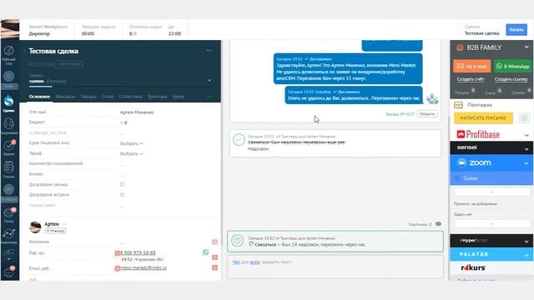Collapse the B2B FAMILY widget
Viewport: 534px width, 300px height.
click(526, 47)
